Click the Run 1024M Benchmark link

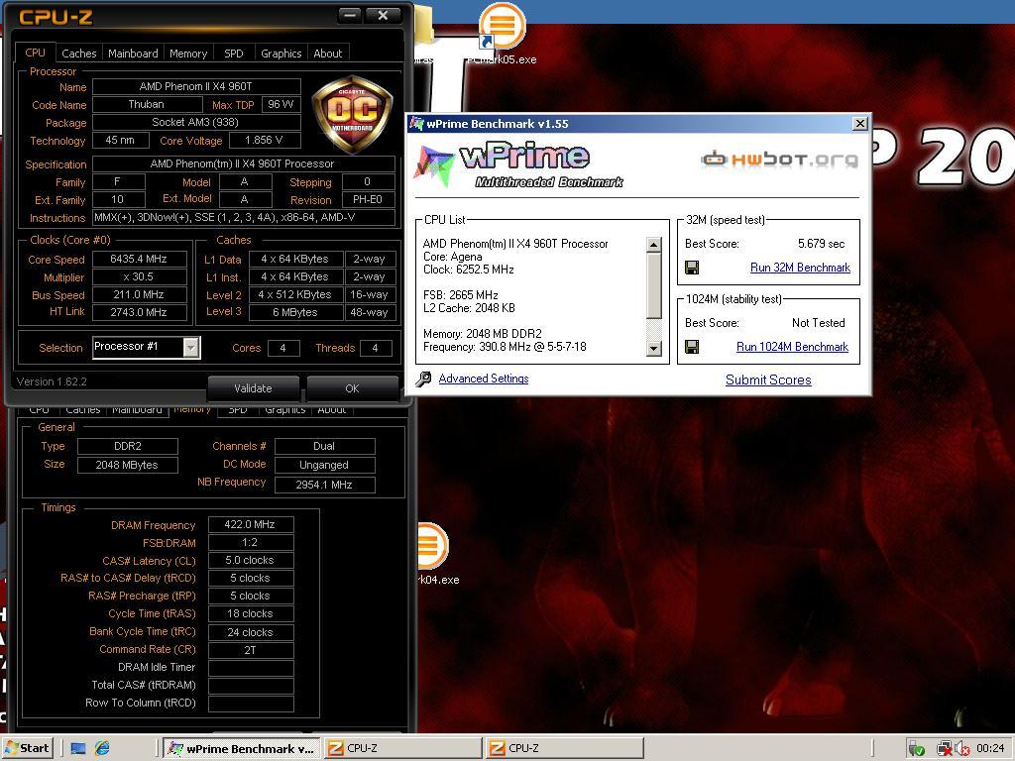pyautogui.click(x=792, y=347)
